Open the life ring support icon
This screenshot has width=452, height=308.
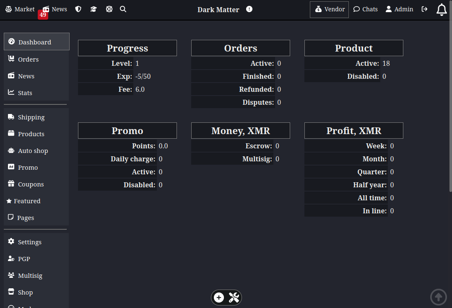point(109,9)
